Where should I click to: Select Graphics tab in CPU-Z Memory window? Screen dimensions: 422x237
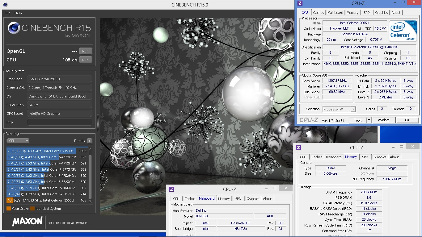(x=380, y=157)
